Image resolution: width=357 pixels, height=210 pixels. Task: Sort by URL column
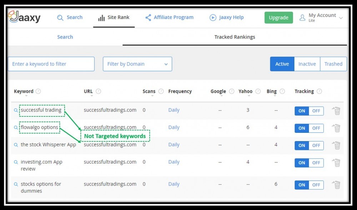pyautogui.click(x=88, y=91)
